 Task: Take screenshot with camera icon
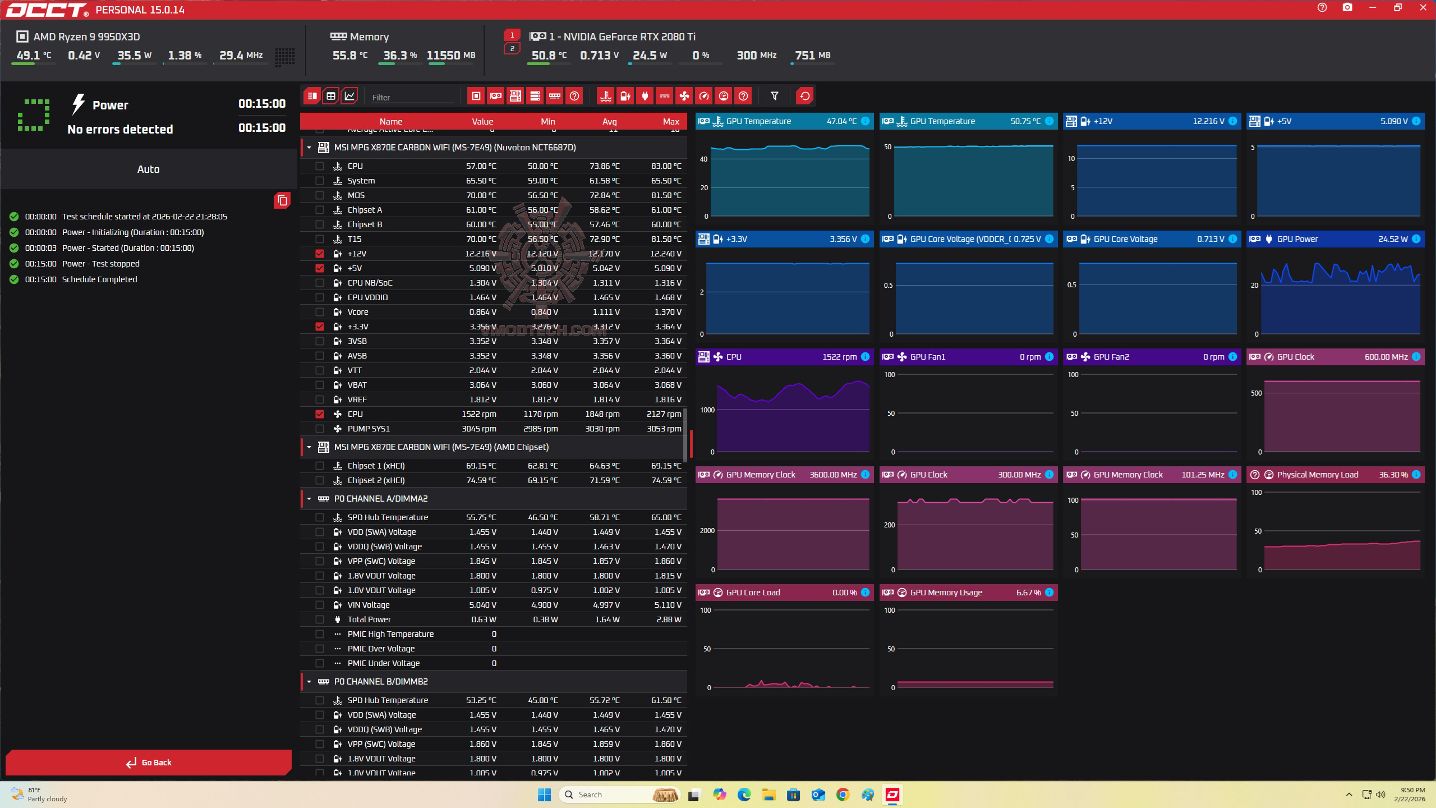pyautogui.click(x=1347, y=8)
